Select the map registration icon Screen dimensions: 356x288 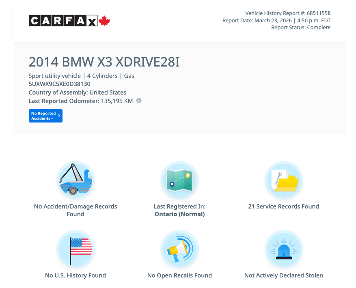pyautogui.click(x=179, y=180)
